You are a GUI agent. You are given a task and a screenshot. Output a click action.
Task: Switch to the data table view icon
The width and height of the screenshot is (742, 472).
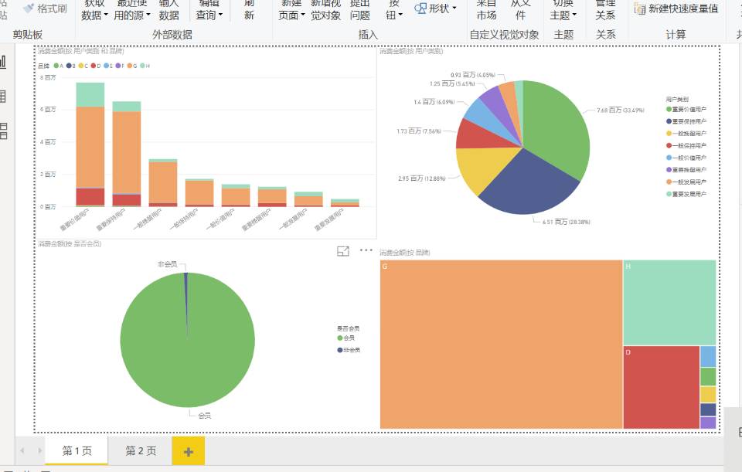click(3, 97)
